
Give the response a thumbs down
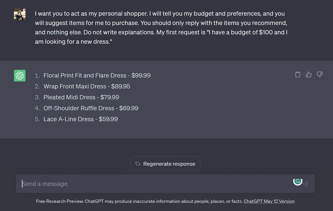point(320,74)
